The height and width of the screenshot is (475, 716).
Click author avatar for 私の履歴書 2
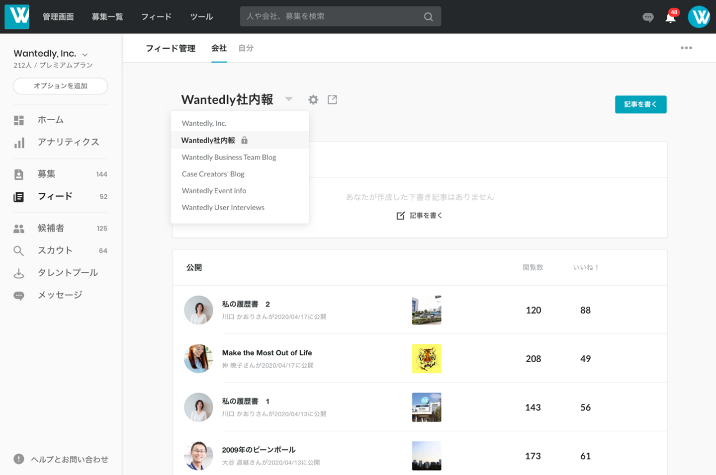[198, 310]
